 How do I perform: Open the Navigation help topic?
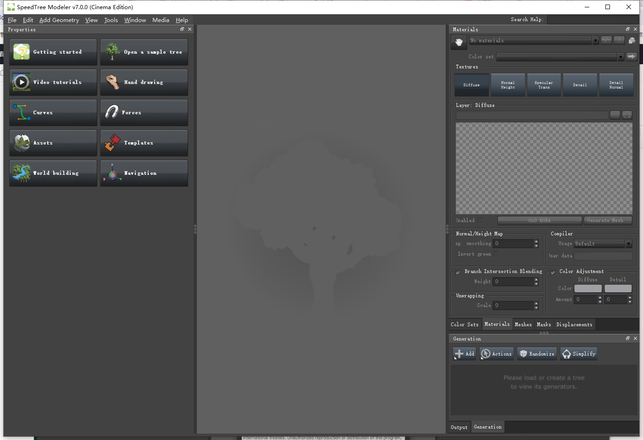[x=144, y=173]
